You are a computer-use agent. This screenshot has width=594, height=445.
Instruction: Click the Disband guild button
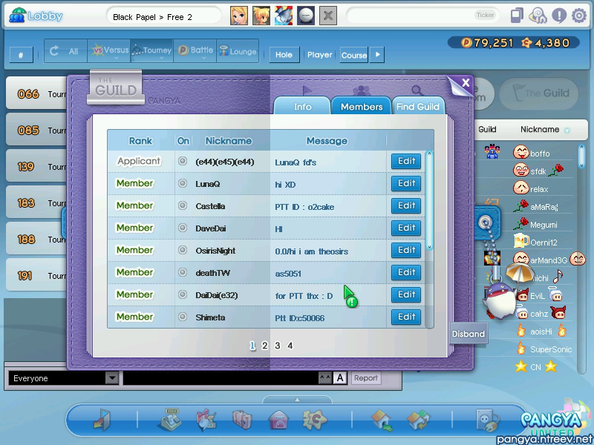tap(469, 333)
